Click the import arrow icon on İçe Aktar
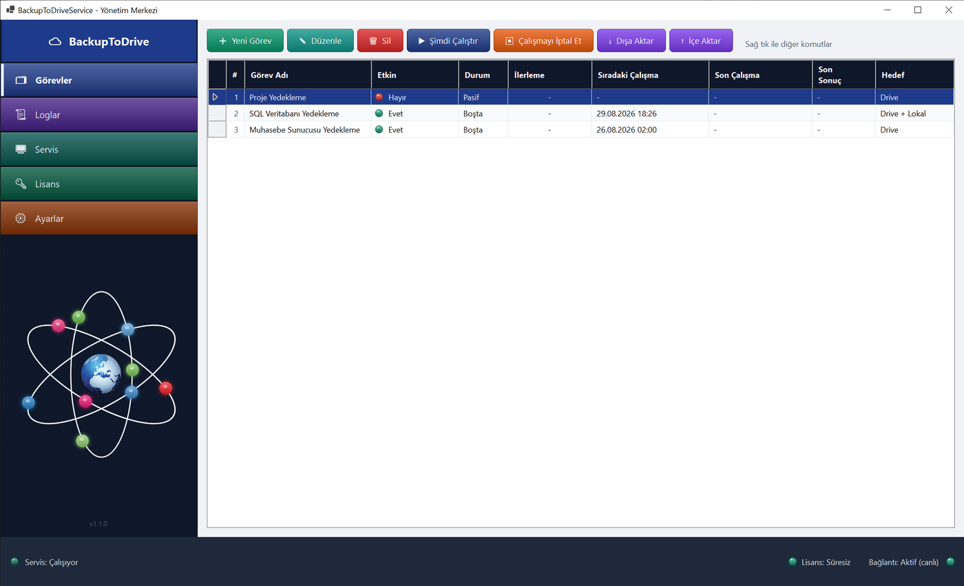The image size is (964, 586). point(682,41)
